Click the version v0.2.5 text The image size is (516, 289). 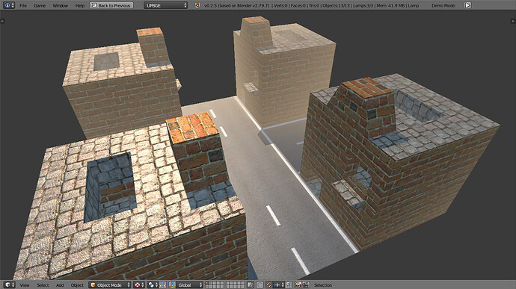[x=211, y=5]
